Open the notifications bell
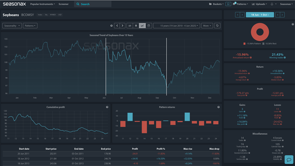The height and width of the screenshot is (166, 295). coord(272,4)
